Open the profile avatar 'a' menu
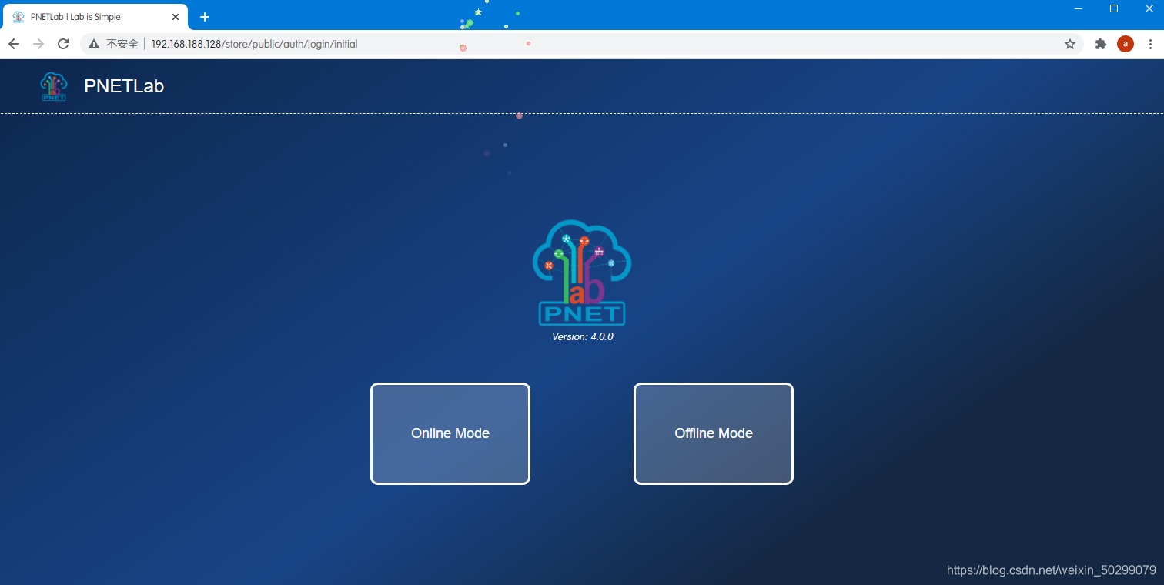The height and width of the screenshot is (585, 1164). (1126, 44)
